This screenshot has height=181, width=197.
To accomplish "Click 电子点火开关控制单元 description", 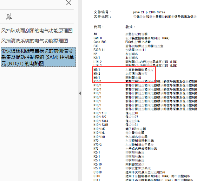I will pyautogui.click(x=141, y=148).
